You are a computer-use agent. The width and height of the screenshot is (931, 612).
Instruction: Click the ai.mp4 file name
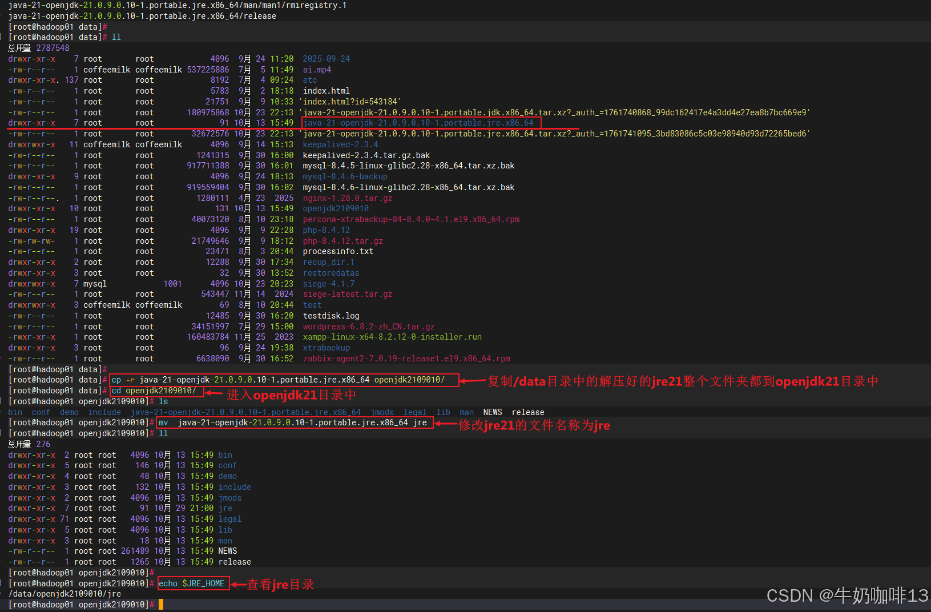[317, 70]
